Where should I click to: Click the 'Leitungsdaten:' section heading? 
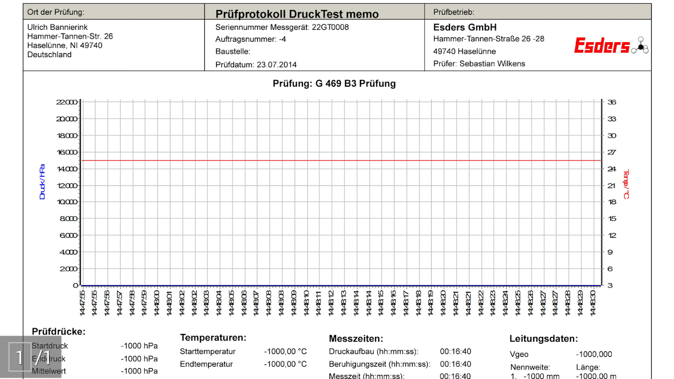pos(544,339)
